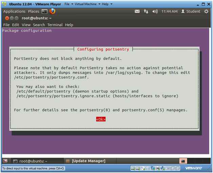Open VMware Player File dropdown
The width and height of the screenshot is (213, 173).
[69, 4]
